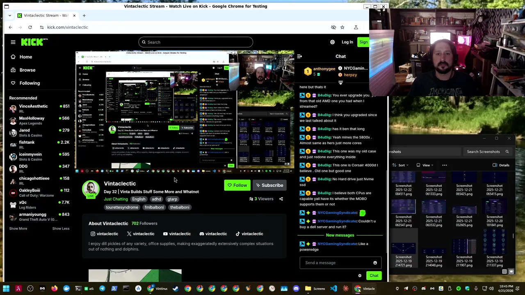
Task: Subscribe to the Vintaclectic channel
Action: [x=269, y=185]
